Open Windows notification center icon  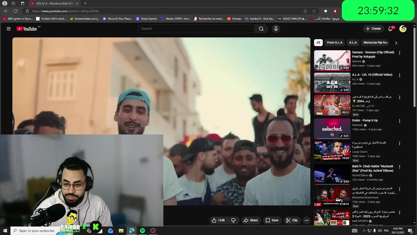point(410,231)
